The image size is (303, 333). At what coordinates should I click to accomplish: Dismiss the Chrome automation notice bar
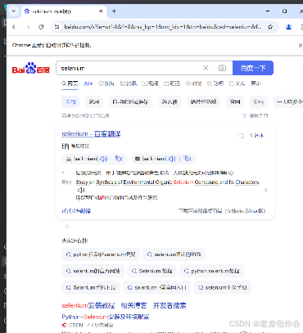[x=300, y=45]
